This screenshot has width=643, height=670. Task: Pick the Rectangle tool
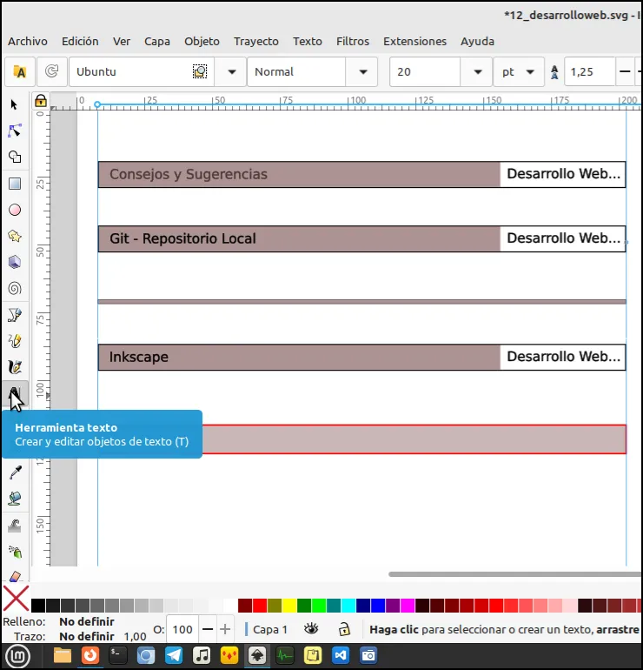click(15, 184)
